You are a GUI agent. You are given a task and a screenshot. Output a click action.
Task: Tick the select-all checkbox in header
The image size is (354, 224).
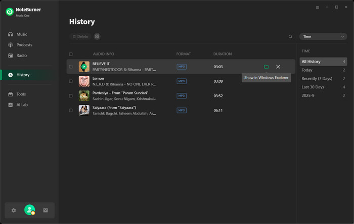click(71, 54)
